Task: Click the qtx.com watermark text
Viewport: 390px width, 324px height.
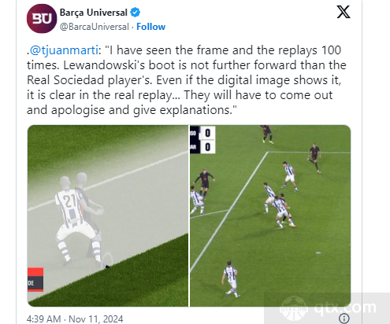Action: (345, 307)
